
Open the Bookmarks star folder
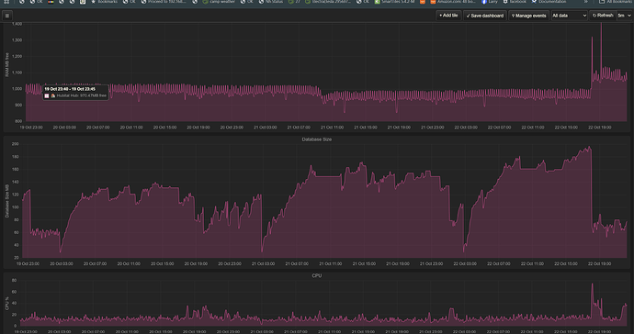pos(104,2)
